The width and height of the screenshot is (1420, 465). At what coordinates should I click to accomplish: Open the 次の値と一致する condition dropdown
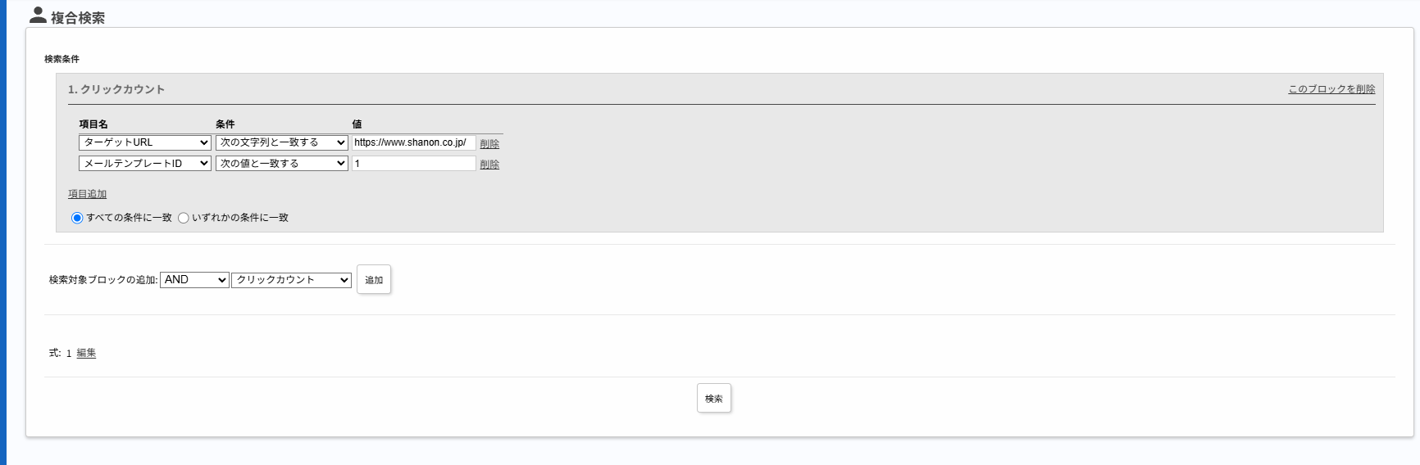coord(282,164)
